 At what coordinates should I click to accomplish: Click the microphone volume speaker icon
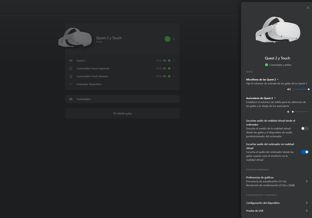pos(289,89)
